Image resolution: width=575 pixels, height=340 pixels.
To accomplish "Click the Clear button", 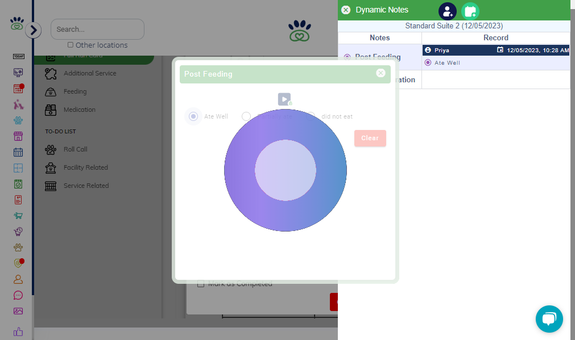I will [370, 138].
